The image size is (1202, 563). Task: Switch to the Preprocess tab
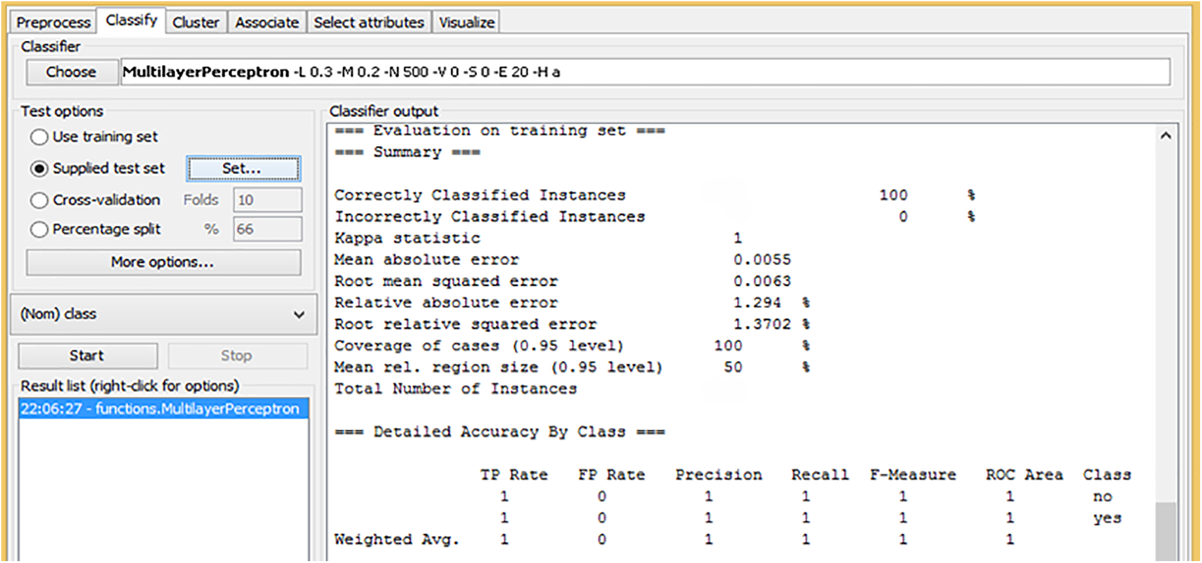(53, 22)
